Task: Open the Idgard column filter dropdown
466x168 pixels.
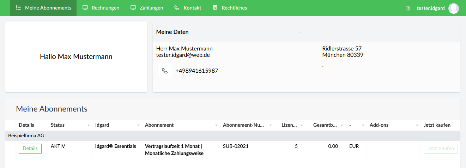Action: [x=138, y=125]
